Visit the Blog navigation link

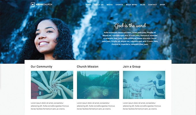143,5
